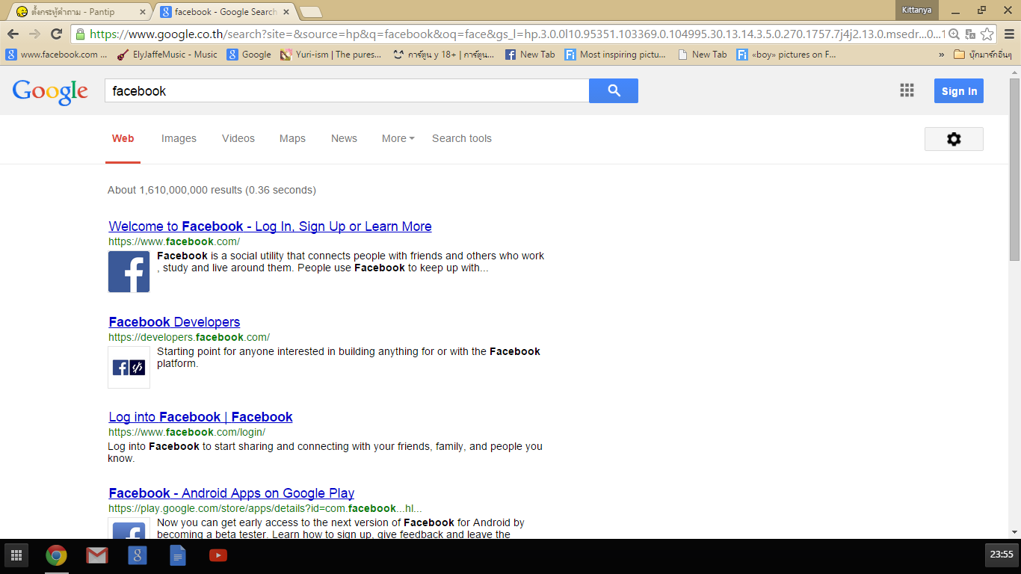1021x574 pixels.
Task: Reload the page with the refresh icon
Action: point(56,34)
